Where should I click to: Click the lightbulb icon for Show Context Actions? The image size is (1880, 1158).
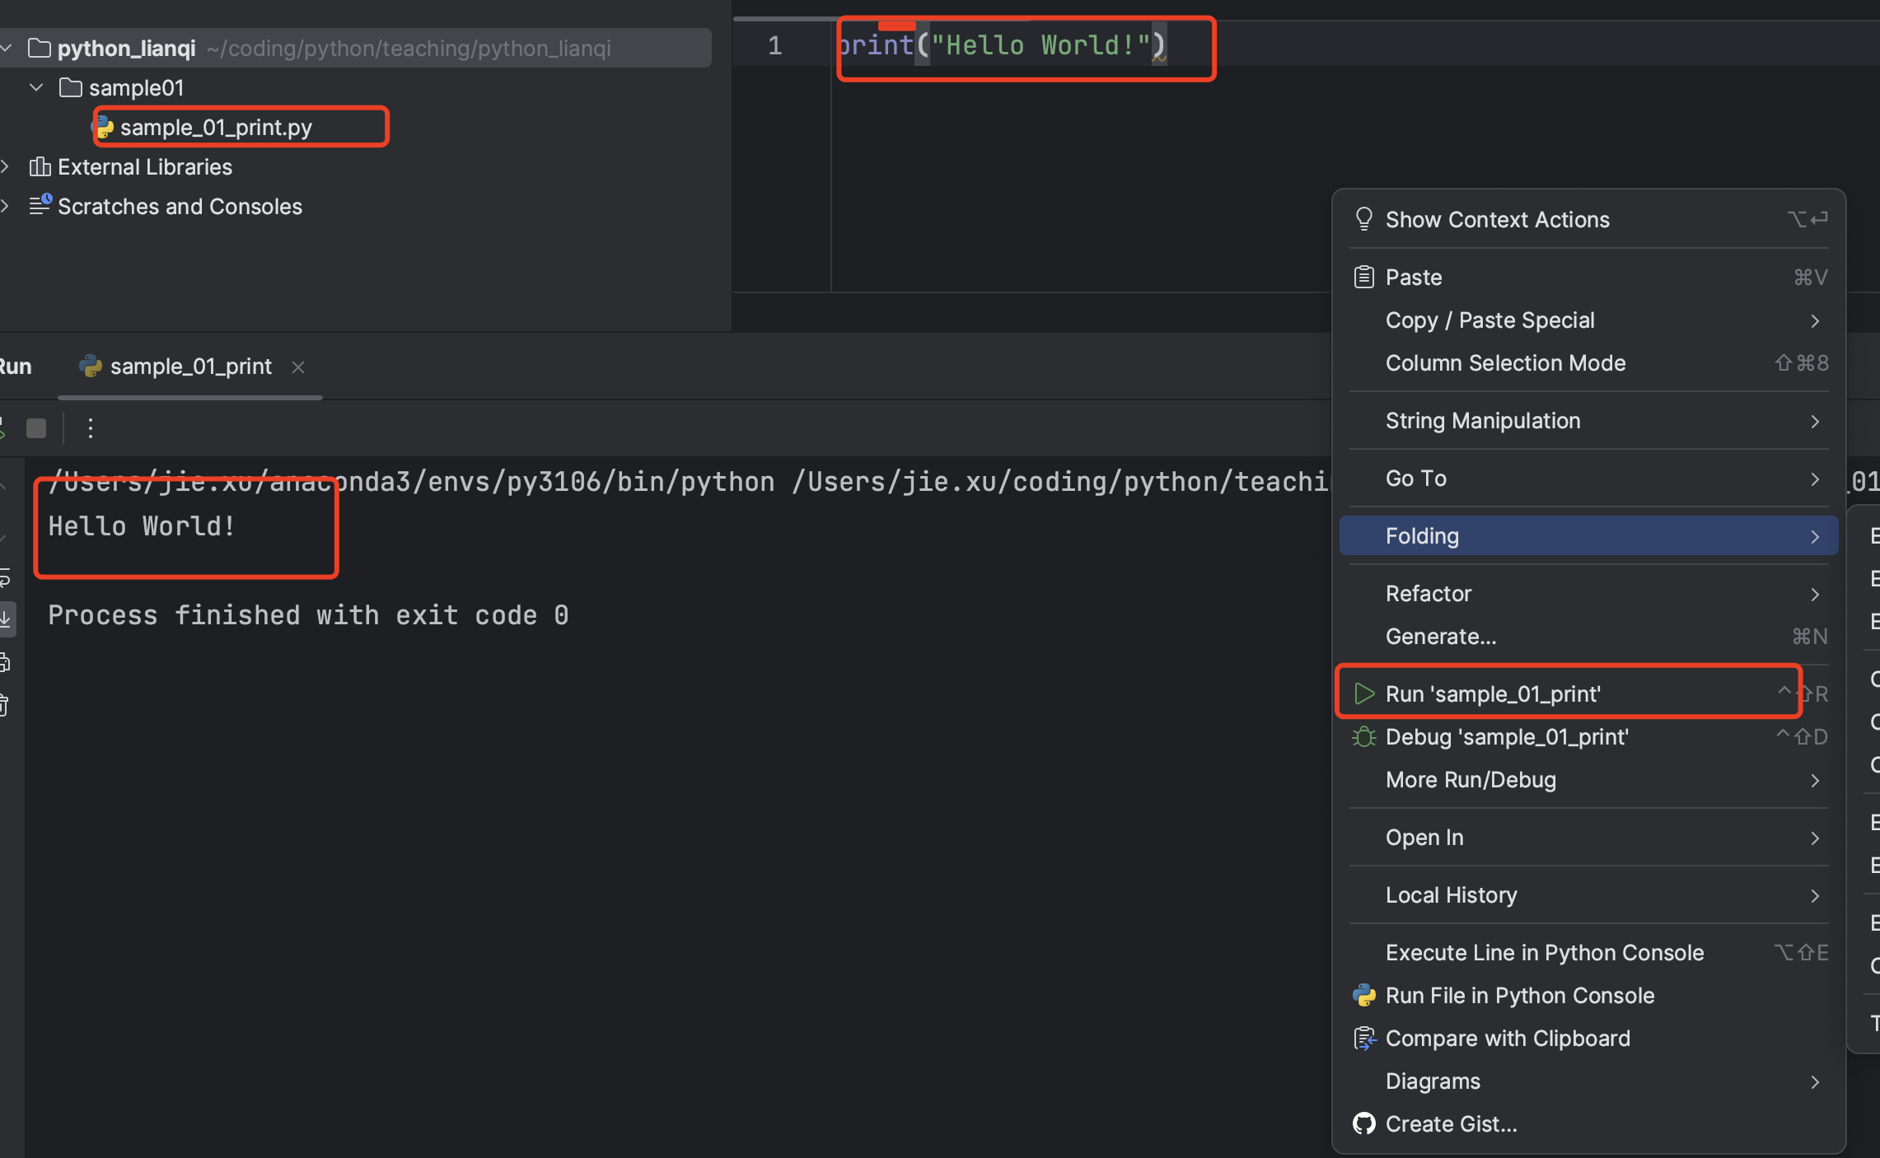(1364, 219)
